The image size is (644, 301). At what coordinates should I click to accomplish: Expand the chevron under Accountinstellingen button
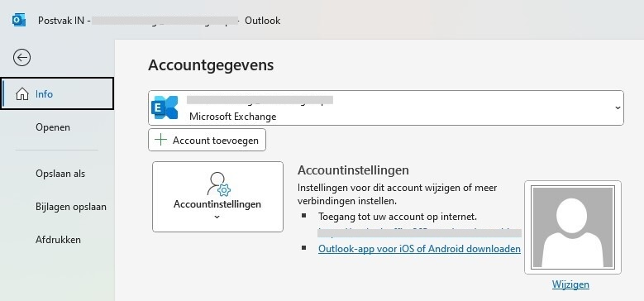217,217
